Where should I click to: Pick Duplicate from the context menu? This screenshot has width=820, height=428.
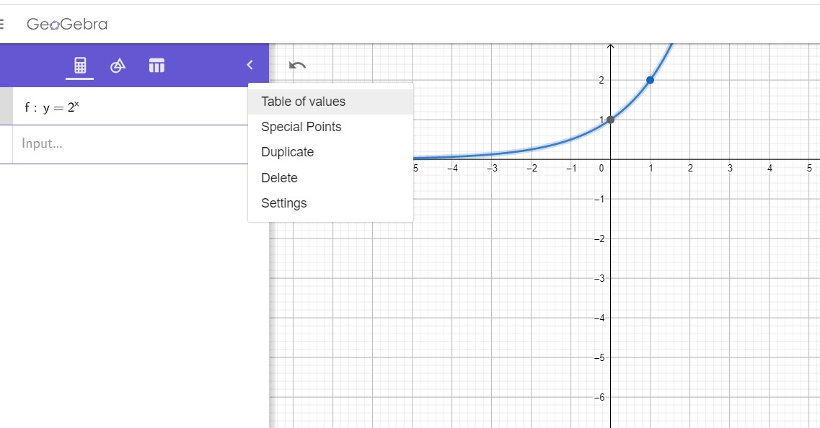click(x=288, y=152)
